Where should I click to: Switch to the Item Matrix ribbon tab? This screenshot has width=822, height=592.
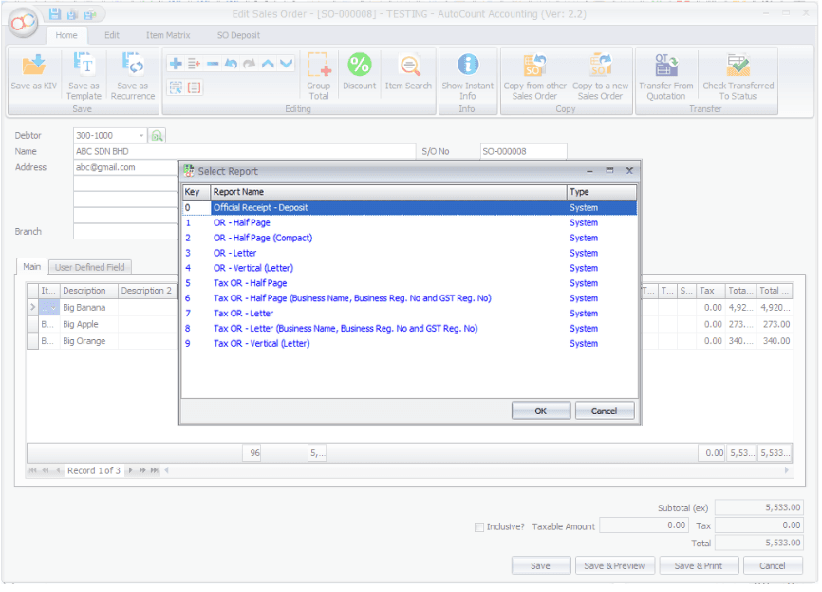pos(168,35)
